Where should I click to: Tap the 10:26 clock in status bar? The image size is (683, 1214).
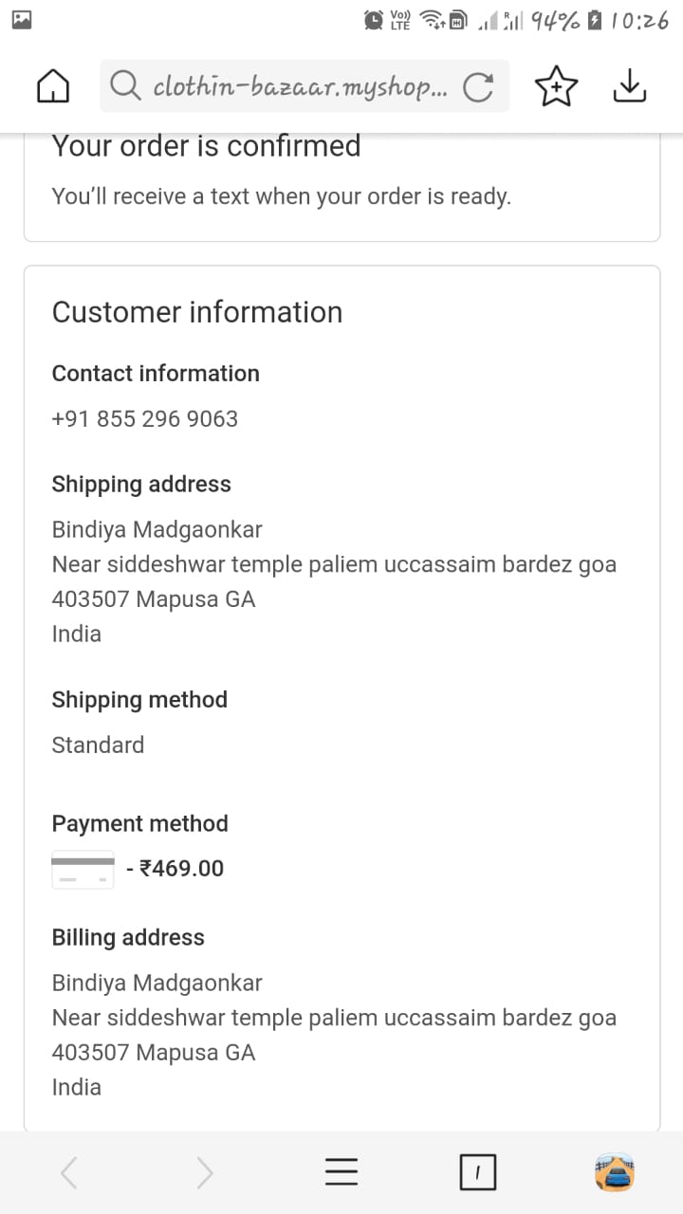[x=640, y=20]
